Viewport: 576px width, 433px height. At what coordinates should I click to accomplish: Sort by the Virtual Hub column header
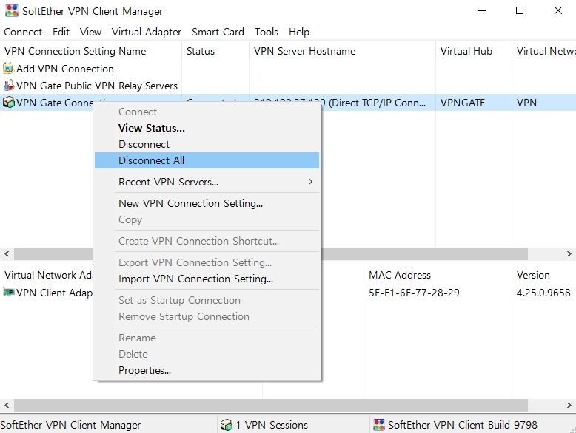pyautogui.click(x=474, y=51)
